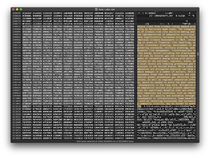Click text line 'disaster risk management. Transformations in'
Viewport: 210px width, 157px height.
166,50
